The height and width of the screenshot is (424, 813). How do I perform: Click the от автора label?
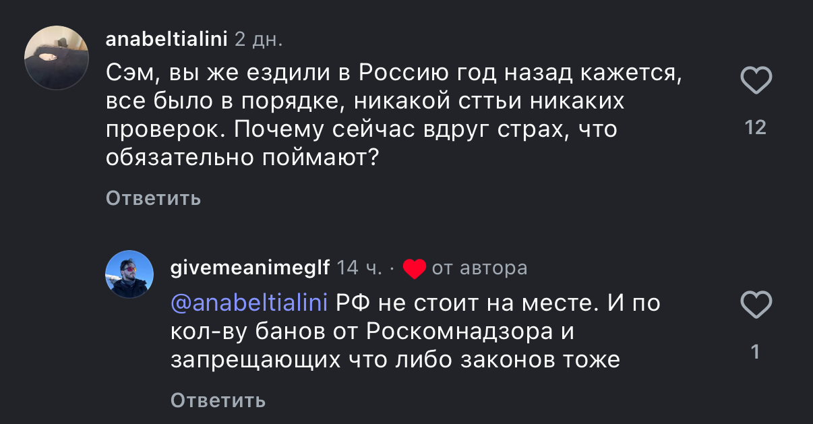tap(479, 268)
